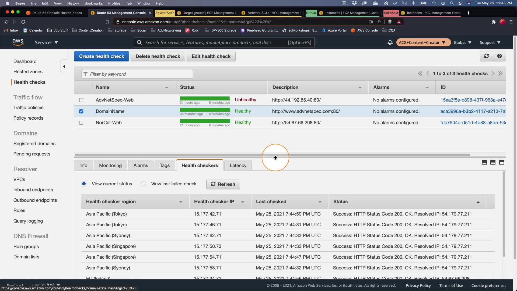The image size is (517, 291).
Task: Minimize the details pane layout icon
Action: (484, 162)
